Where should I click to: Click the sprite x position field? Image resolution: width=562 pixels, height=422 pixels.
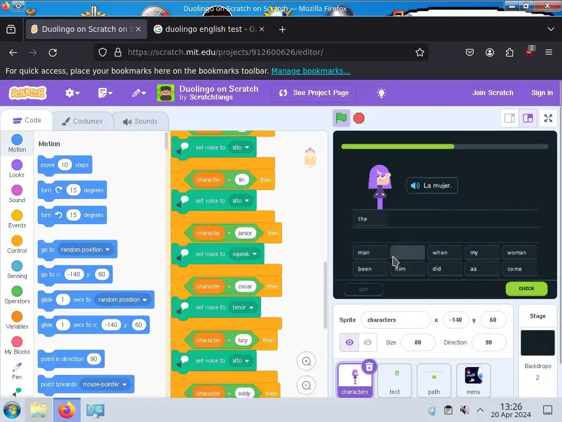(456, 320)
